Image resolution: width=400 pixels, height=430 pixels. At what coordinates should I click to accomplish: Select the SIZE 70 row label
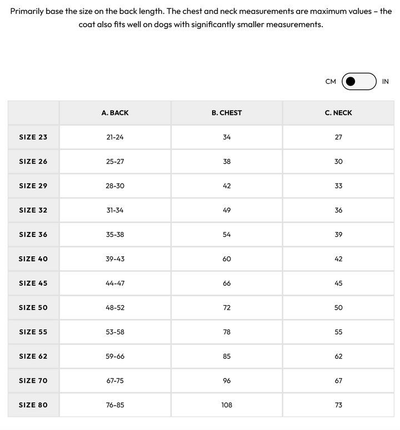pyautogui.click(x=33, y=381)
